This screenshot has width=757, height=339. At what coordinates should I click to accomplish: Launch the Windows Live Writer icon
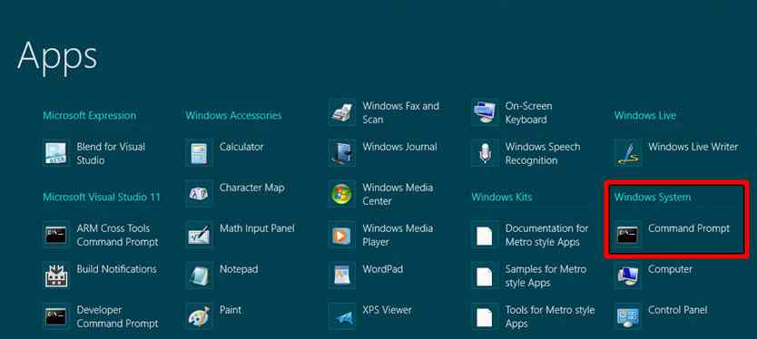(x=627, y=153)
